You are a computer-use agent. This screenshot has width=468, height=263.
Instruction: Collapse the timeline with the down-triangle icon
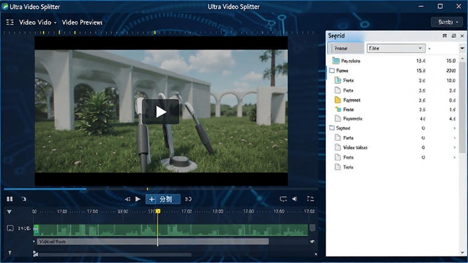(x=9, y=212)
